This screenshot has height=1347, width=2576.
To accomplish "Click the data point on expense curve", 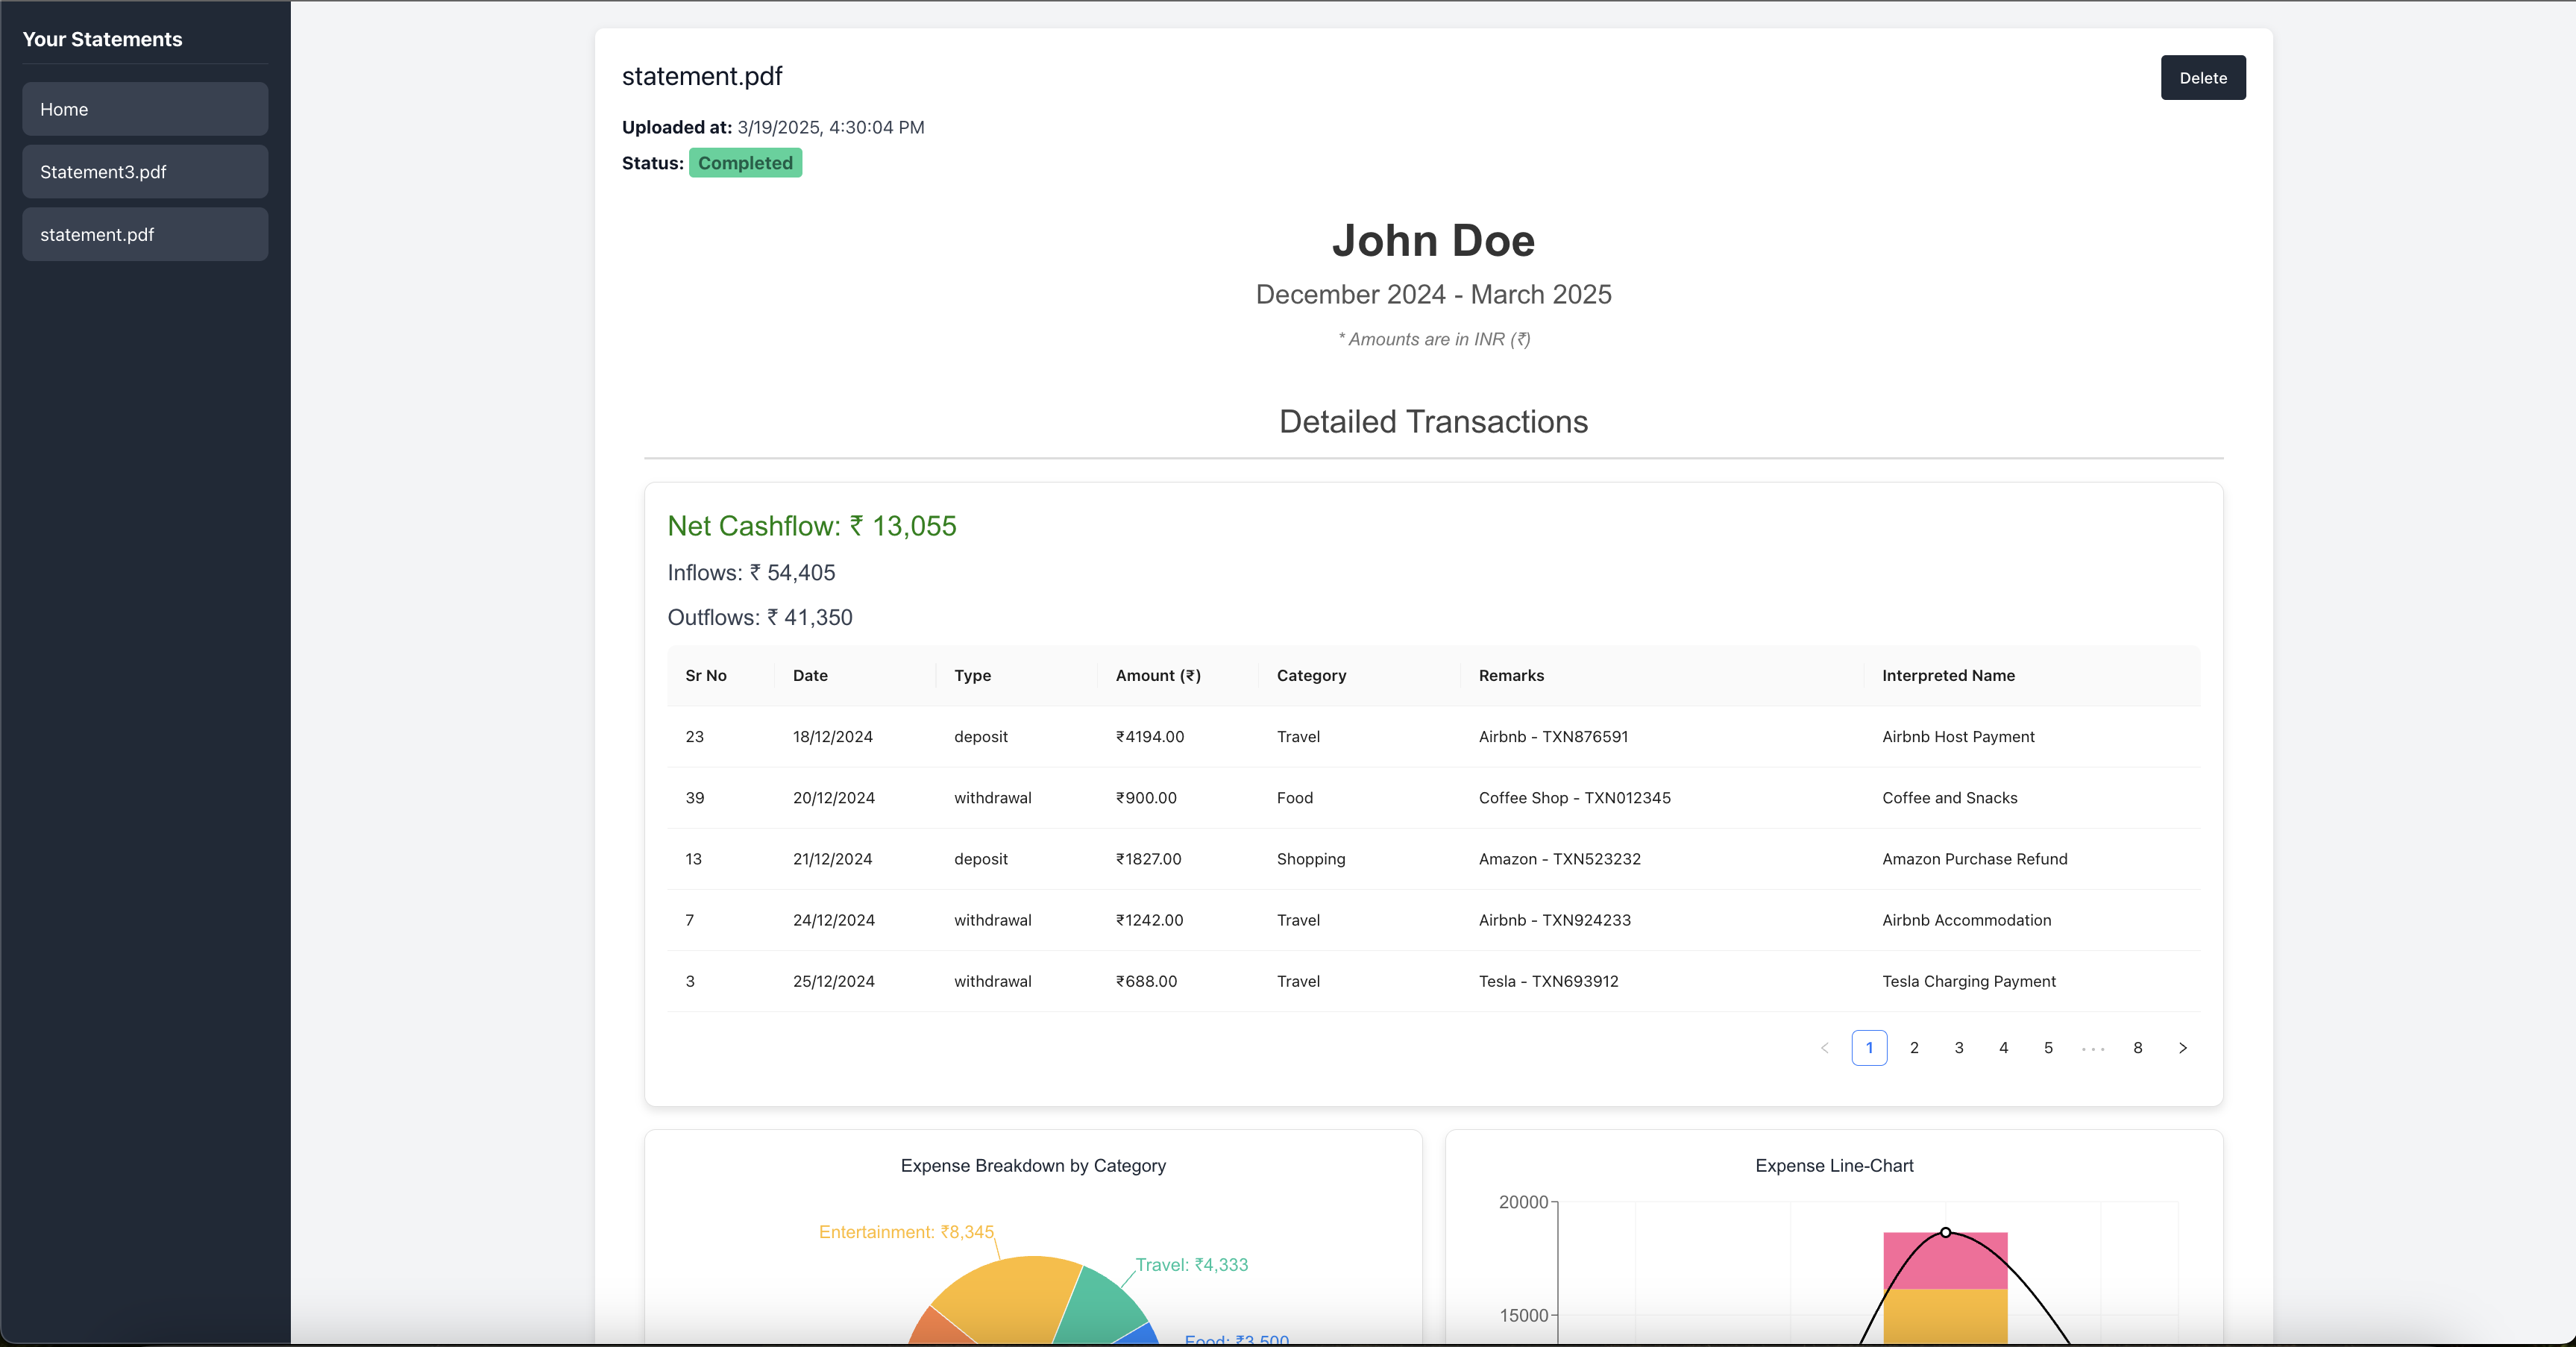I will 1945,1232.
